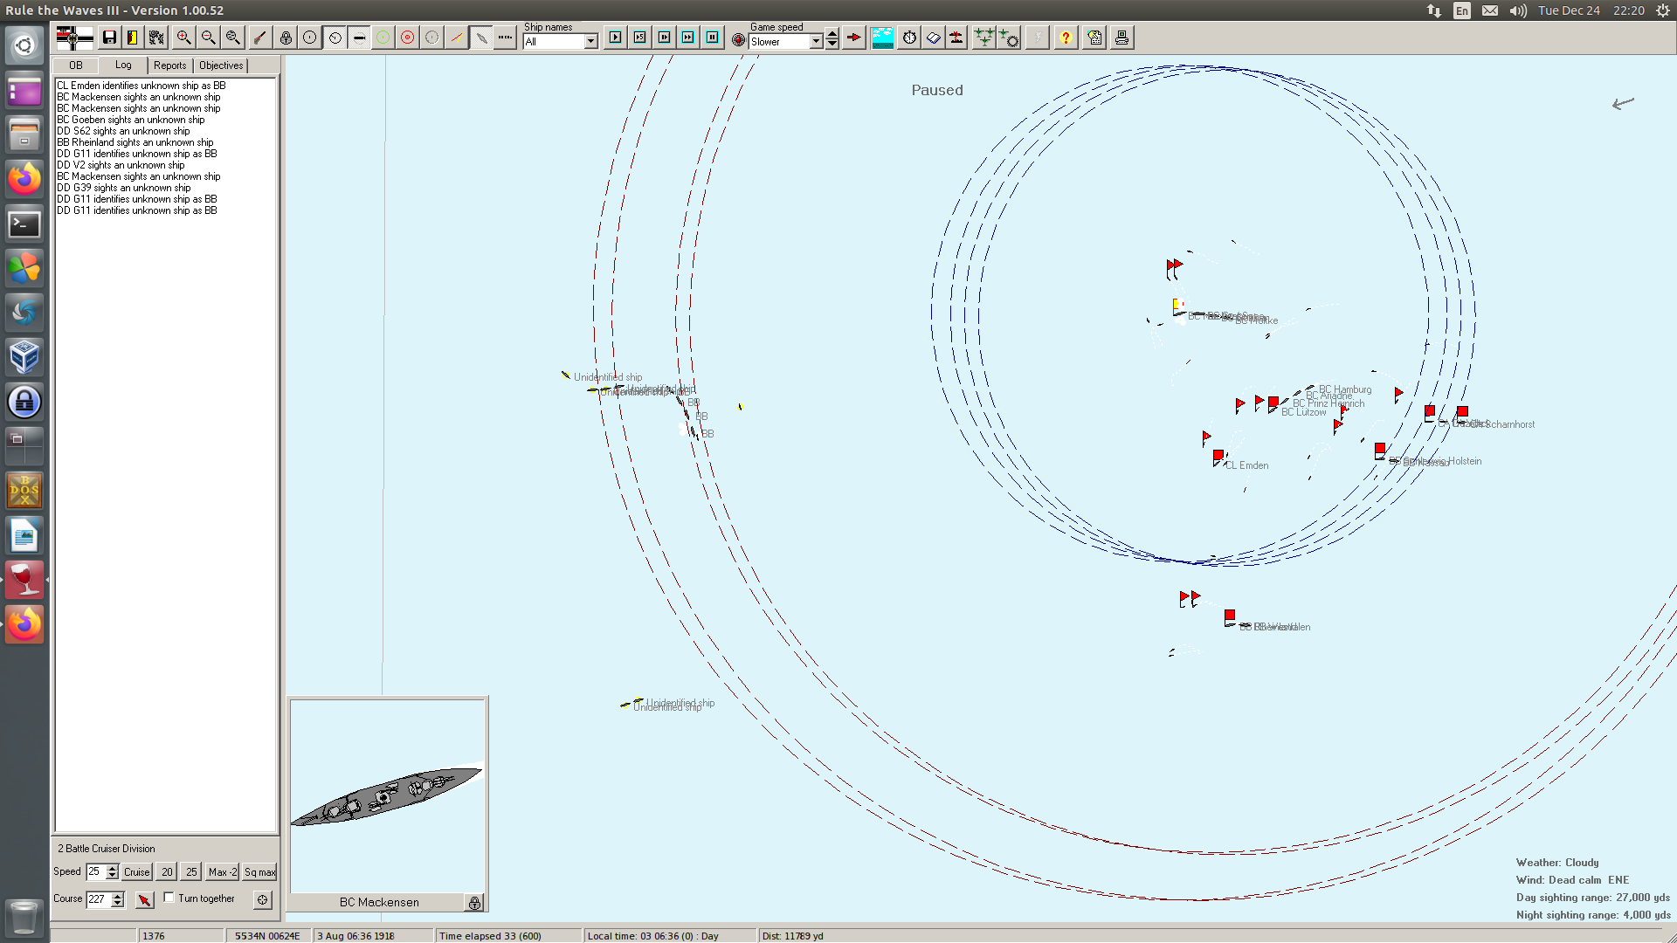Expand the Game speed dropdown
The height and width of the screenshot is (943, 1677).
(x=816, y=42)
